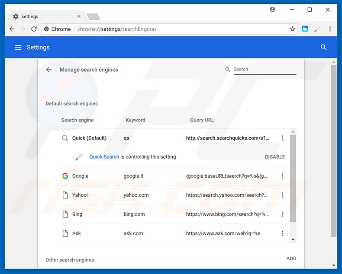Click the searchquicks.com query URL
The height and width of the screenshot is (274, 342).
227,138
